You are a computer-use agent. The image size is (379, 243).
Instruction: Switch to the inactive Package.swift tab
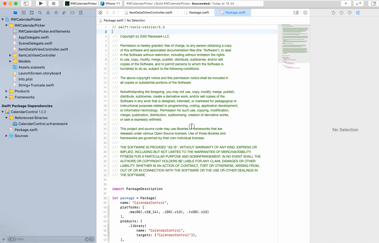point(197,13)
